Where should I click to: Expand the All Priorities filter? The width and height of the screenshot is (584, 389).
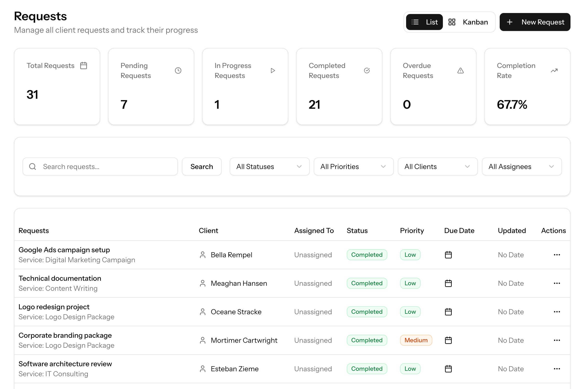[x=353, y=166]
